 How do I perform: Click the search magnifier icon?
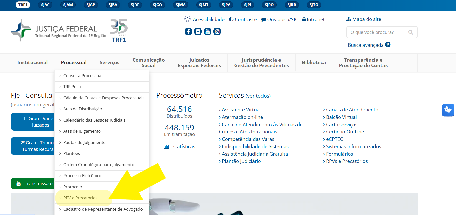pos(410,32)
